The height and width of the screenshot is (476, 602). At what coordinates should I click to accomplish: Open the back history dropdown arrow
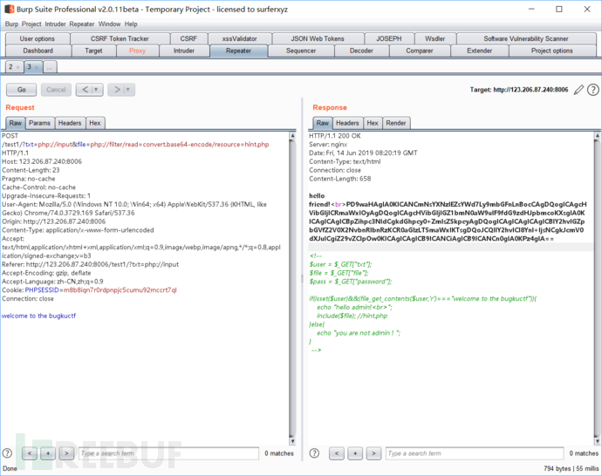pyautogui.click(x=96, y=90)
